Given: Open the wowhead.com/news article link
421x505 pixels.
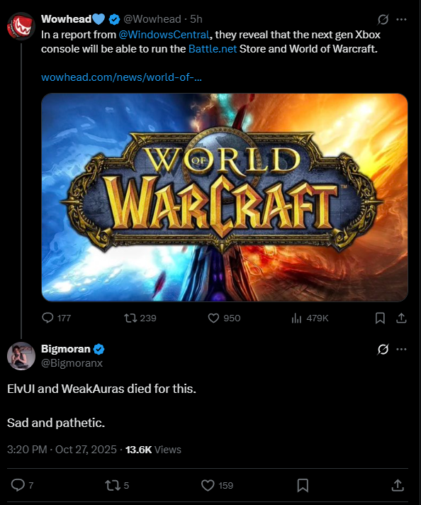Looking at the screenshot, I should click(x=121, y=77).
